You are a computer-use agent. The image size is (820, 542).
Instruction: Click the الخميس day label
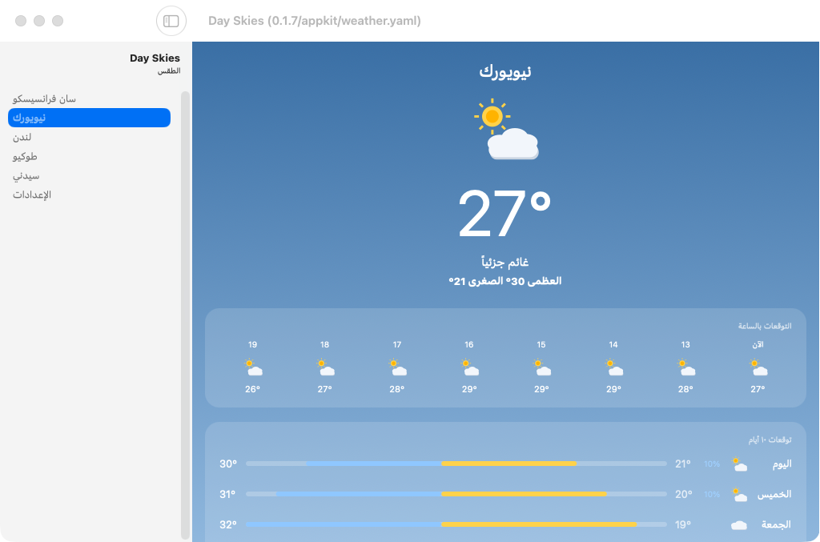tap(774, 495)
